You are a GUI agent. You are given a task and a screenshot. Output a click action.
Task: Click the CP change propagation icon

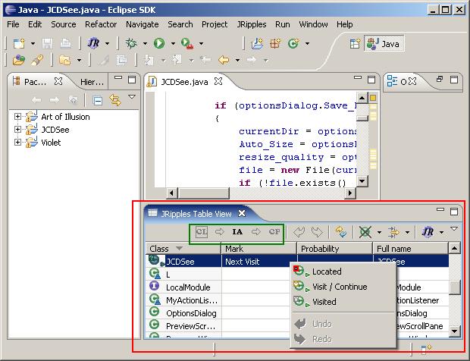(x=274, y=232)
